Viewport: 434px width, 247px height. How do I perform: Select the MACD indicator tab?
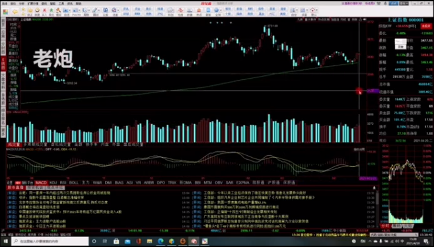tap(41, 182)
